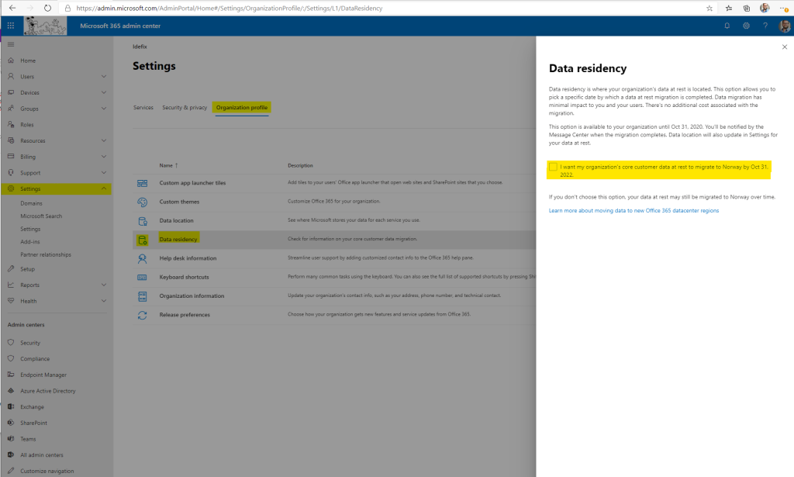Collapse the Settings section chevron
The image size is (794, 477).
click(x=104, y=188)
